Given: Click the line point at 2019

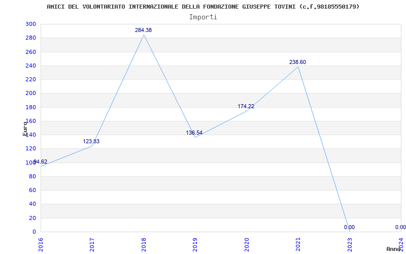Looking at the screenshot, I should coord(195,137).
